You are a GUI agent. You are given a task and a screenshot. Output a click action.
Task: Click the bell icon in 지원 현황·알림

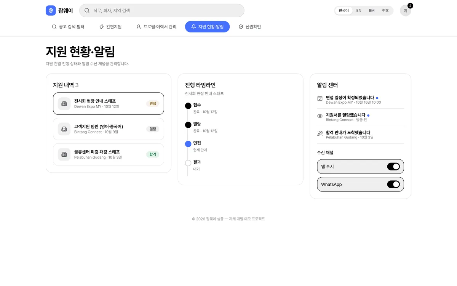click(193, 27)
